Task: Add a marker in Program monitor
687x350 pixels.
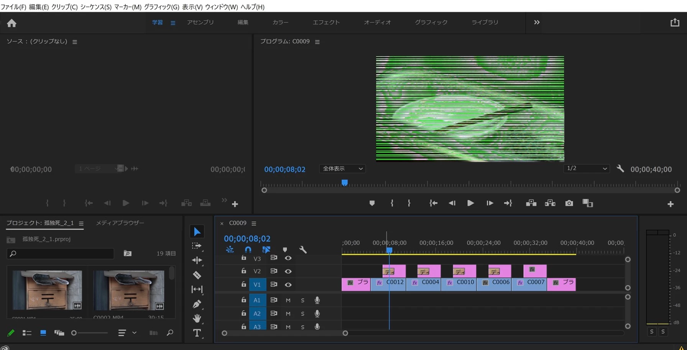Action: point(372,203)
